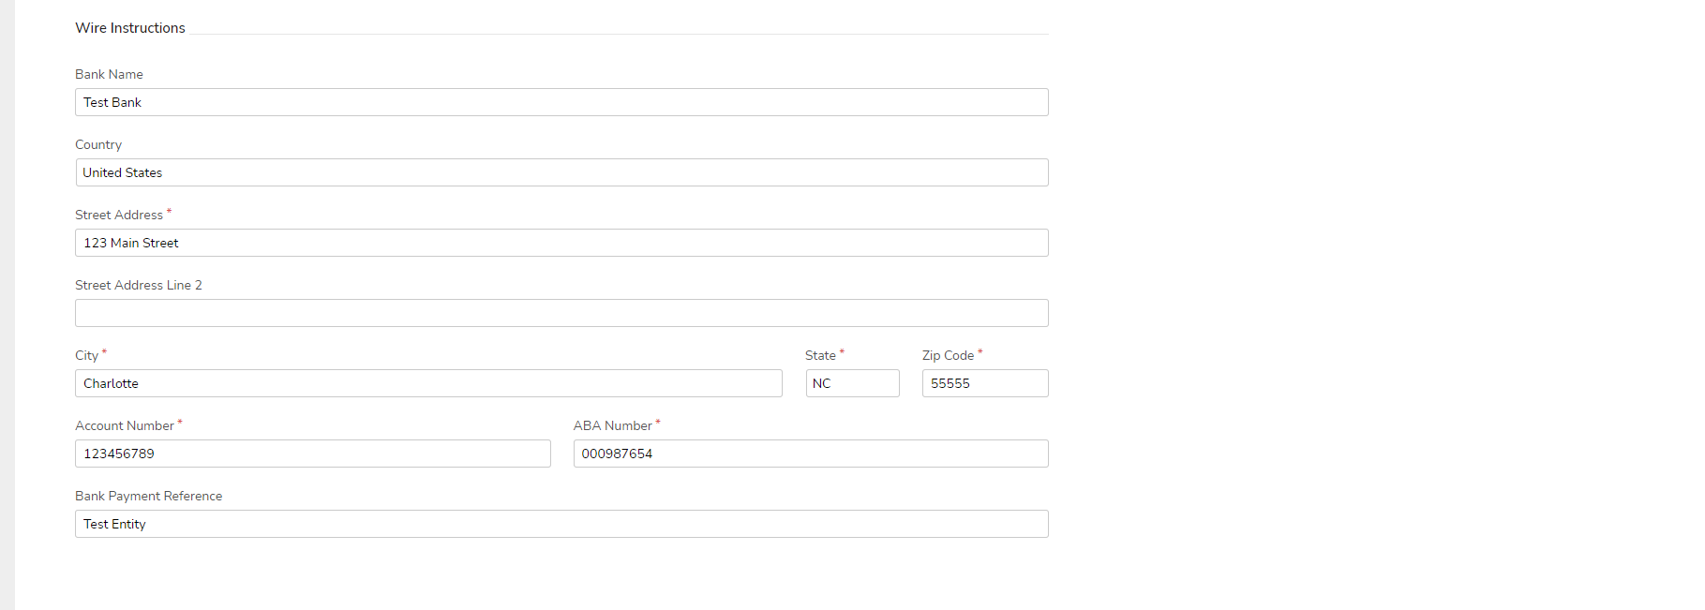Click the Bank Name input field
Viewport: 1705px width, 610px height.
(561, 102)
